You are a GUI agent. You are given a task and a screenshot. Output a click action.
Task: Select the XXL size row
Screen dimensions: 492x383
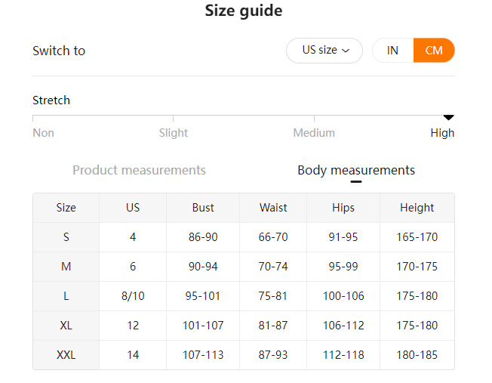tap(66, 355)
